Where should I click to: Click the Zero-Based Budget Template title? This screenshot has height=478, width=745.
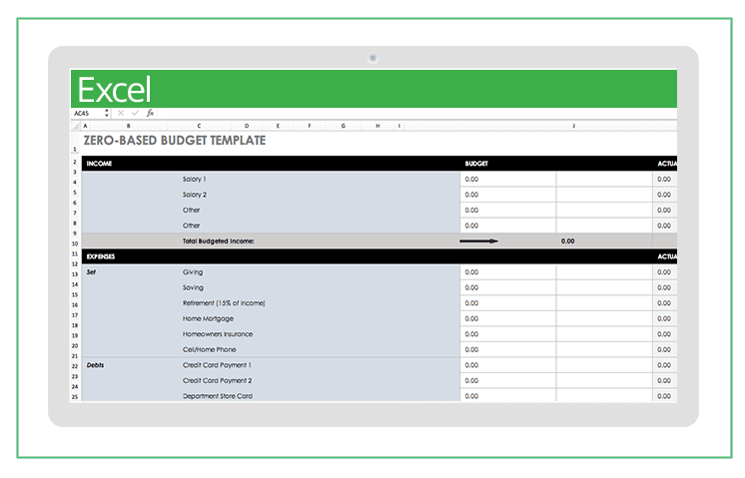click(175, 142)
